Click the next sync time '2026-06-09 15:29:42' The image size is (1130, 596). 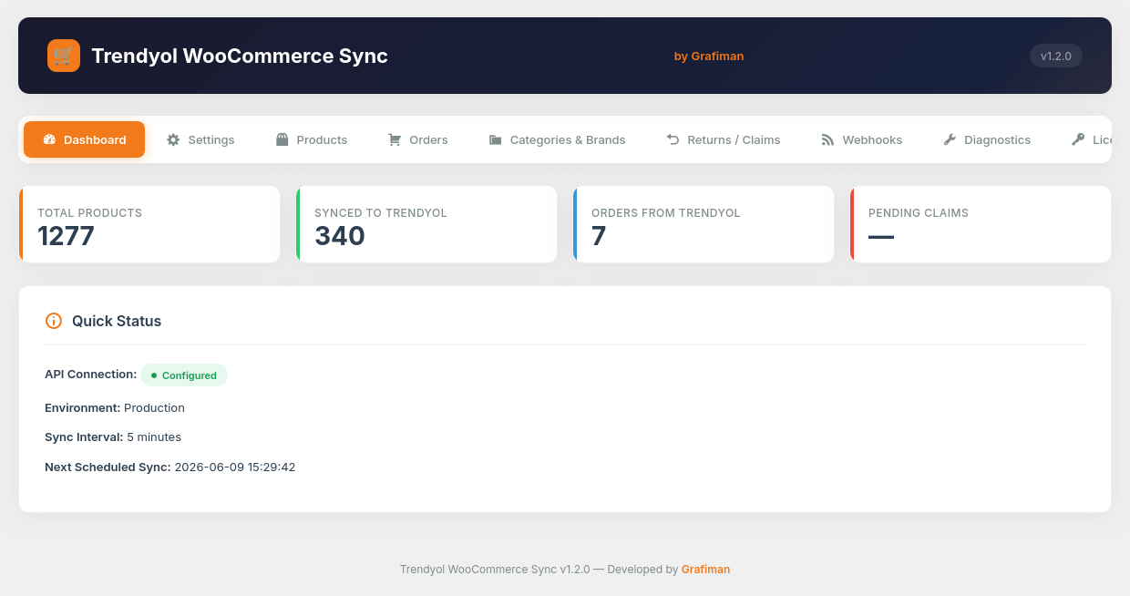coord(235,467)
